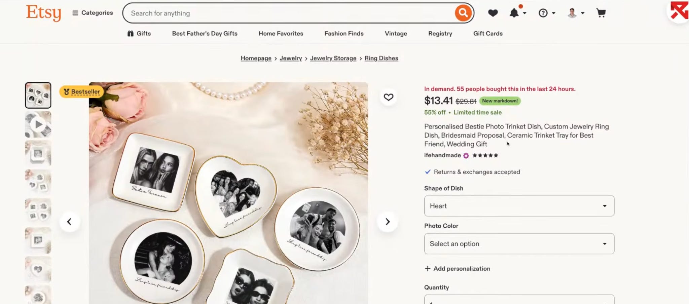Screen dimensions: 689x304
Task: Go to Gift Cards page
Action: pos(488,34)
